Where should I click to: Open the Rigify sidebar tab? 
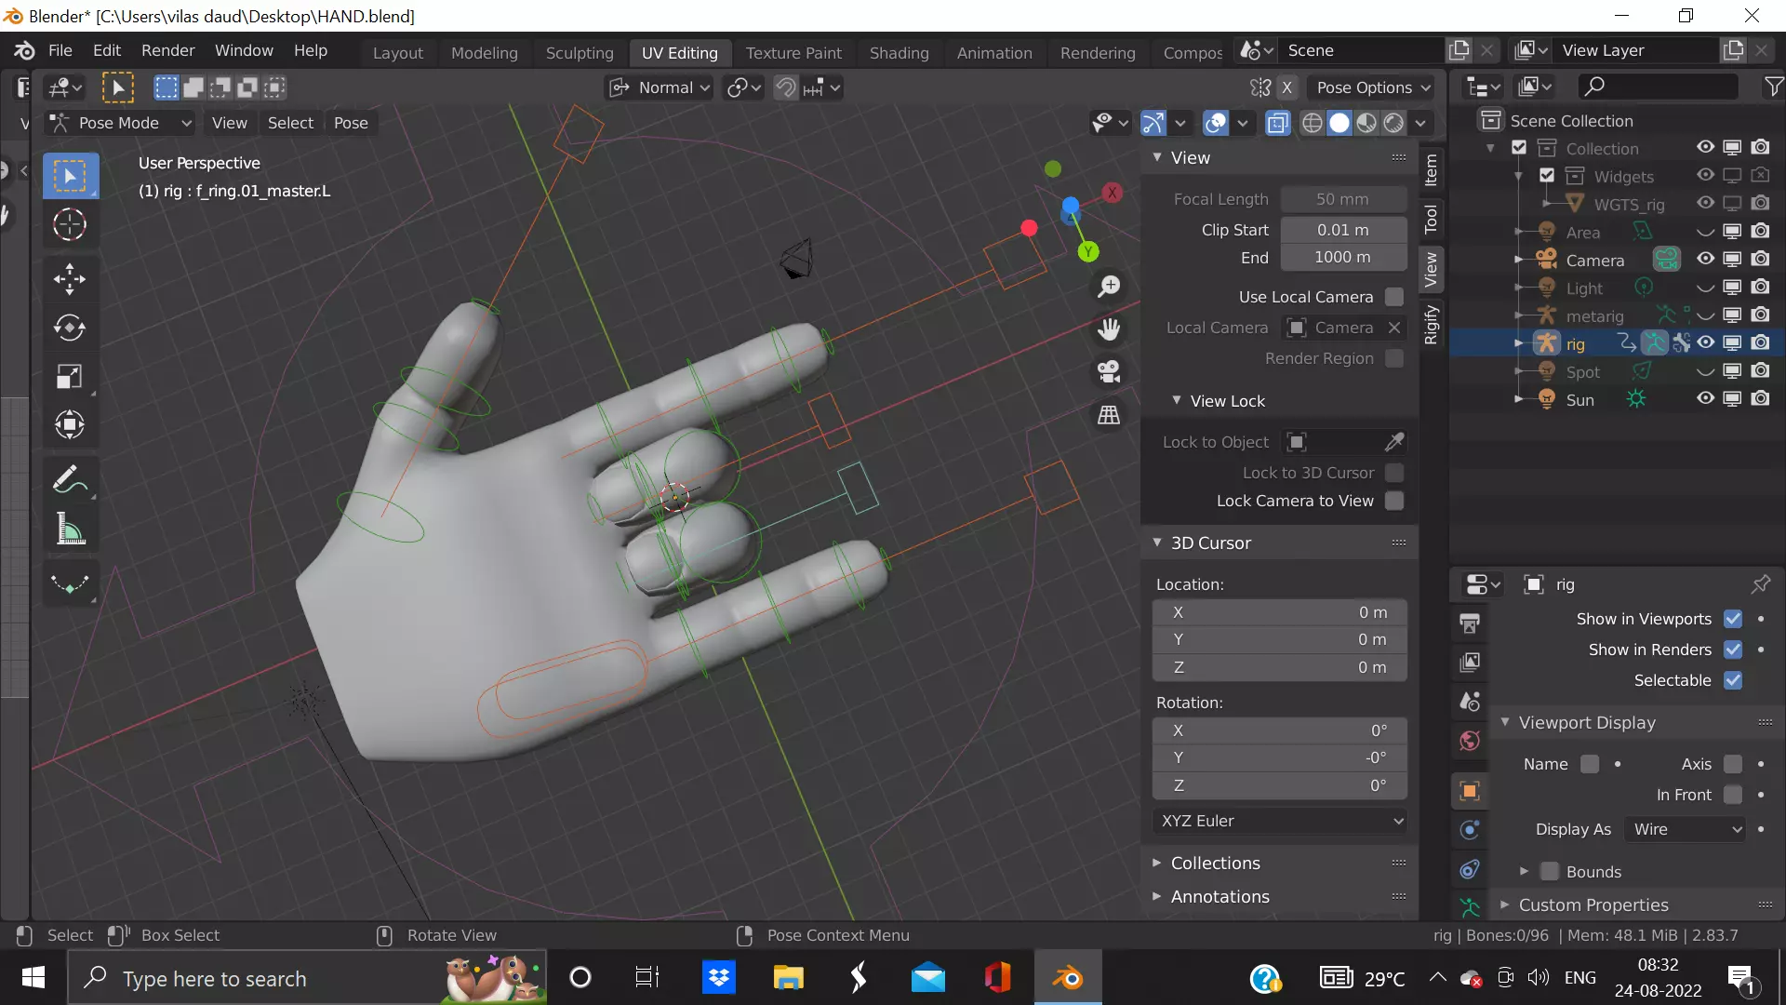click(1431, 325)
